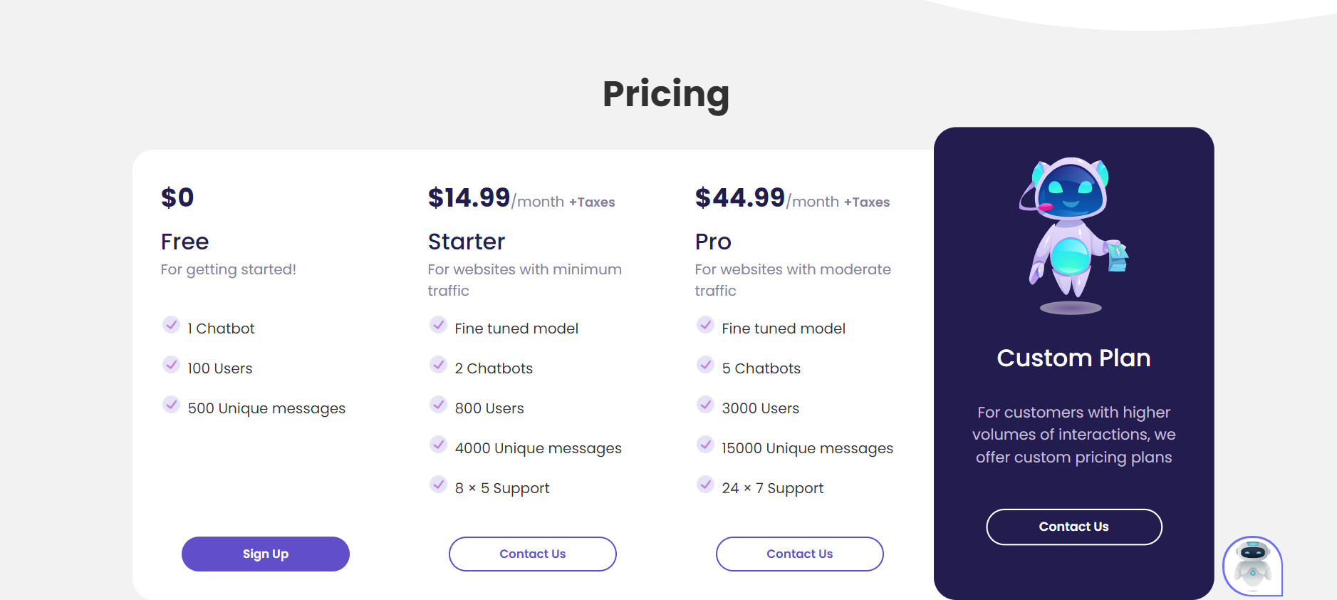Click checkmark beside 5 Chatbots

[x=705, y=365]
